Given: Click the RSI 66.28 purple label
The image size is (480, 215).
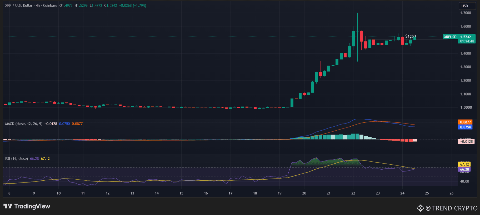Looking at the screenshot, I should pos(464,169).
